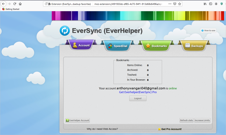Click Why do I need Web Access?
Viewport: 226px width, 135px height.
(x=102, y=129)
